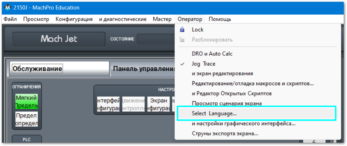This screenshot has width=347, height=146.
Task: Click Просмотр сценария экрана menu item
Action: point(226,103)
